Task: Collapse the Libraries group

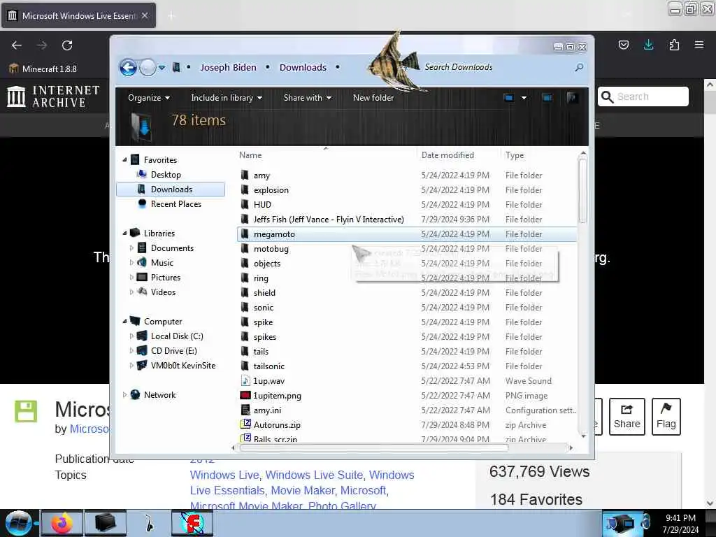Action: point(124,234)
